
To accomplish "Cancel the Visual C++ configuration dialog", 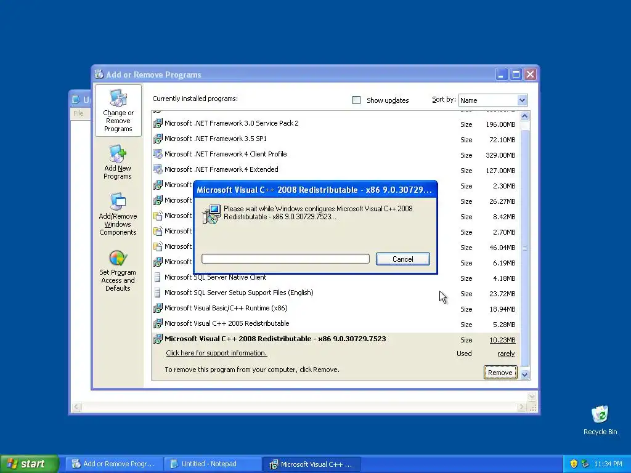I will pyautogui.click(x=403, y=259).
